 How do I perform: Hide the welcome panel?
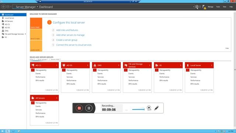tap(227, 48)
